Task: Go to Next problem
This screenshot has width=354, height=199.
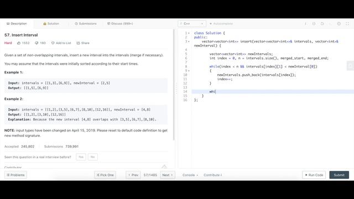Action: pos(168,175)
